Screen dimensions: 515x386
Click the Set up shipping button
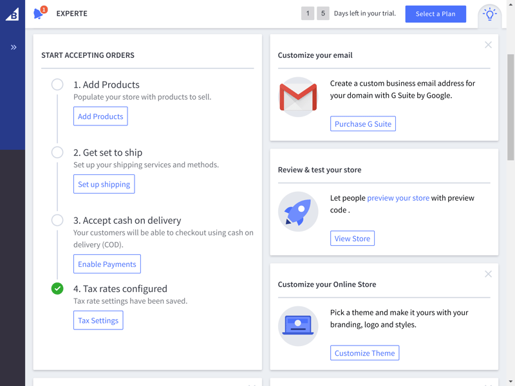click(104, 184)
